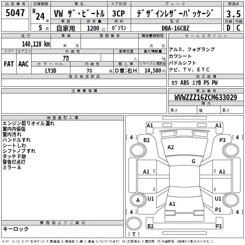Screen dimensions: 245x245
Task: Click inspector note 警告灯点灯
Action: (14, 162)
